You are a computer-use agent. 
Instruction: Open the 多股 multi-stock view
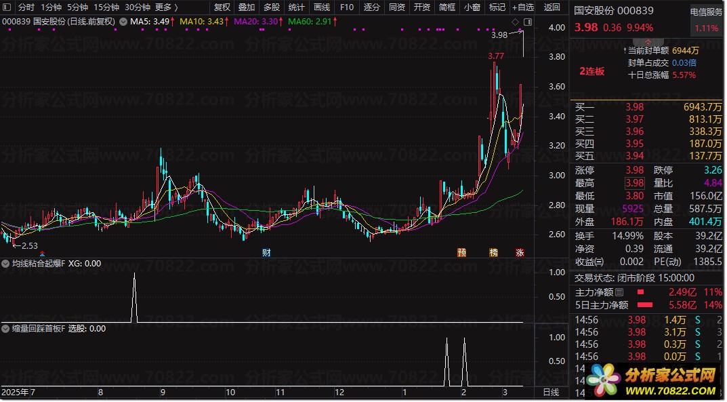(x=272, y=7)
